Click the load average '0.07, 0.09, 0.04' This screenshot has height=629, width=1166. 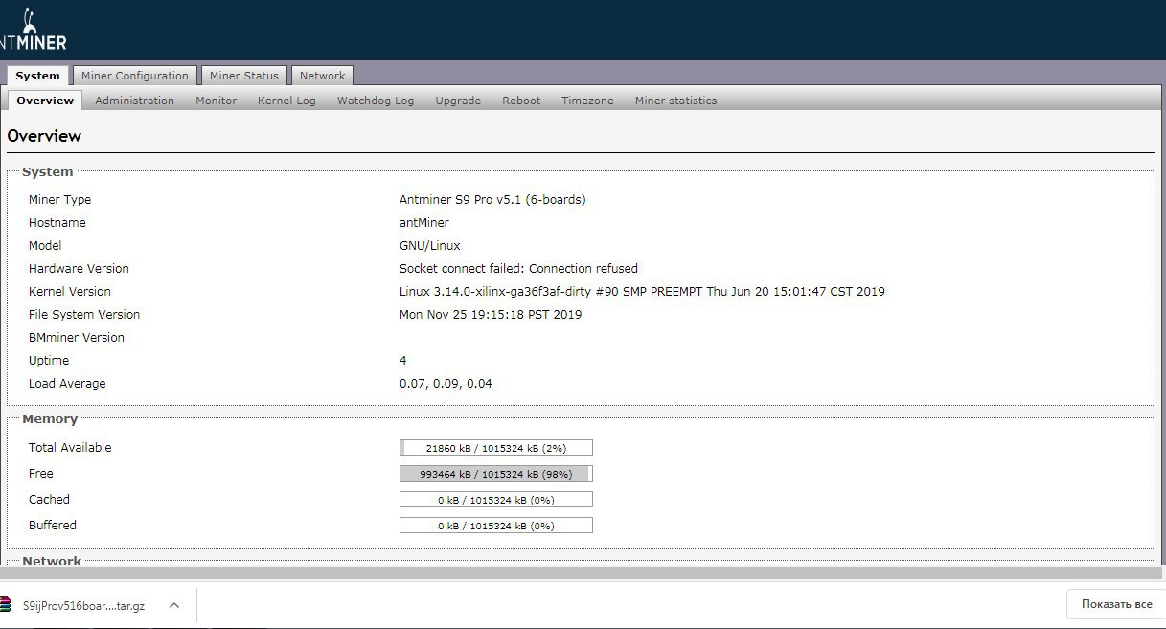446,384
